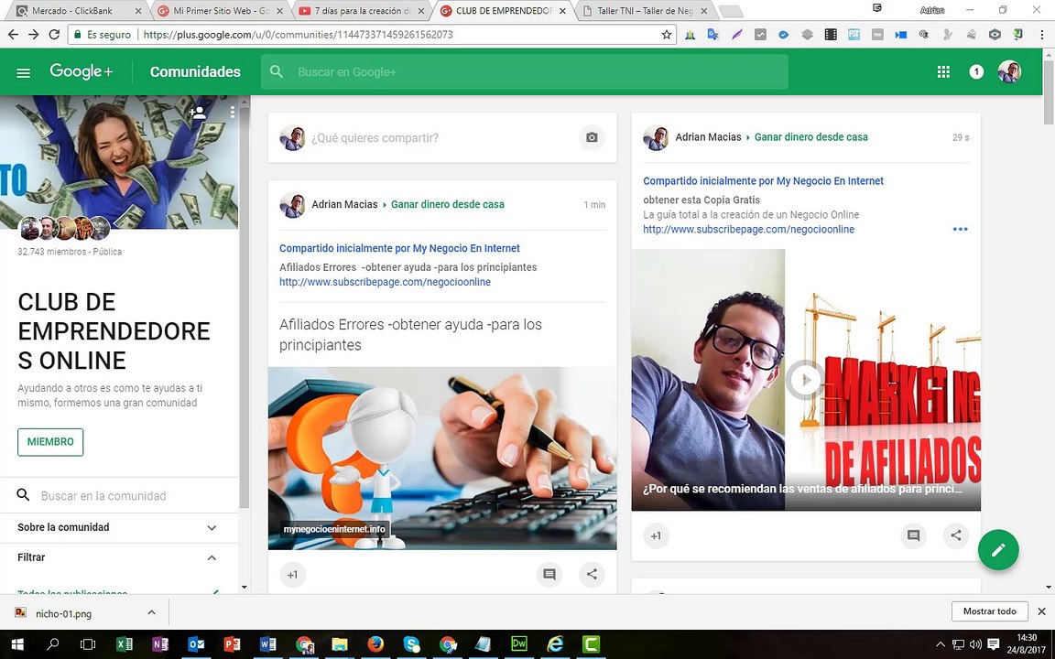This screenshot has width=1055, height=659.
Task: Click the Google+ logo
Action: (82, 71)
